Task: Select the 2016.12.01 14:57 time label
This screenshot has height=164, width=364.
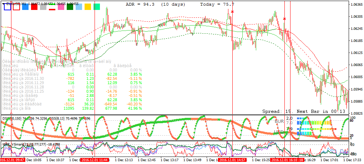Action: pyautogui.click(x=233, y=160)
